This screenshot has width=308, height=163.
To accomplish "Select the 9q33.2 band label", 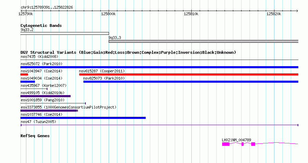I will (x=27, y=30).
